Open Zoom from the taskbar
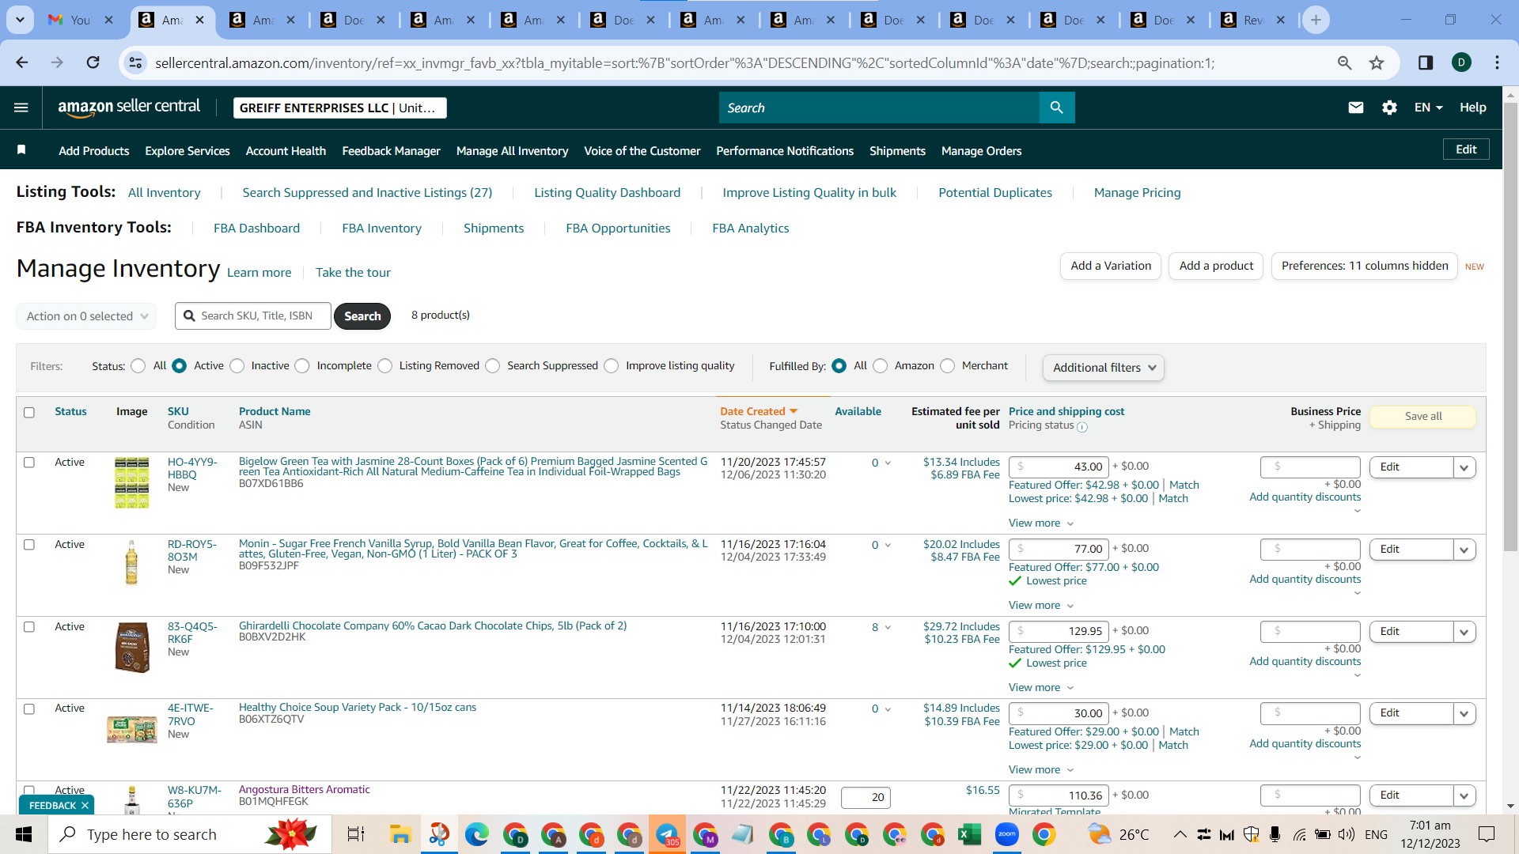Screen dimensions: 1519x854 (x=1007, y=834)
